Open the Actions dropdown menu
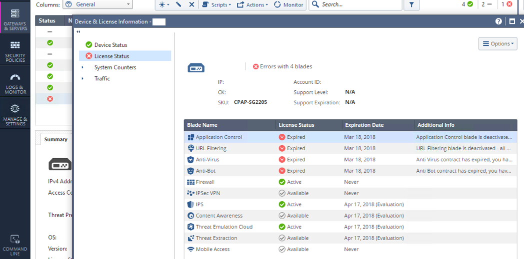This screenshot has height=259, width=524. tap(252, 4)
